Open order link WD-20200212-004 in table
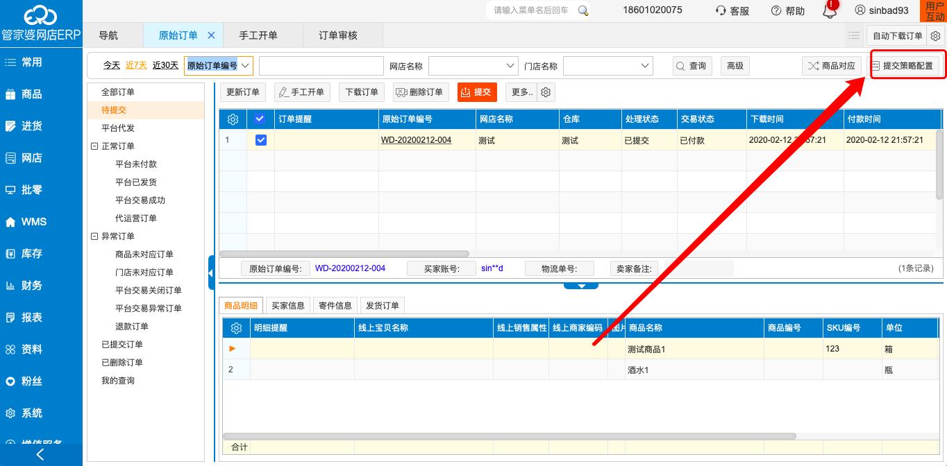Screen dimensions: 947x466 [416, 140]
